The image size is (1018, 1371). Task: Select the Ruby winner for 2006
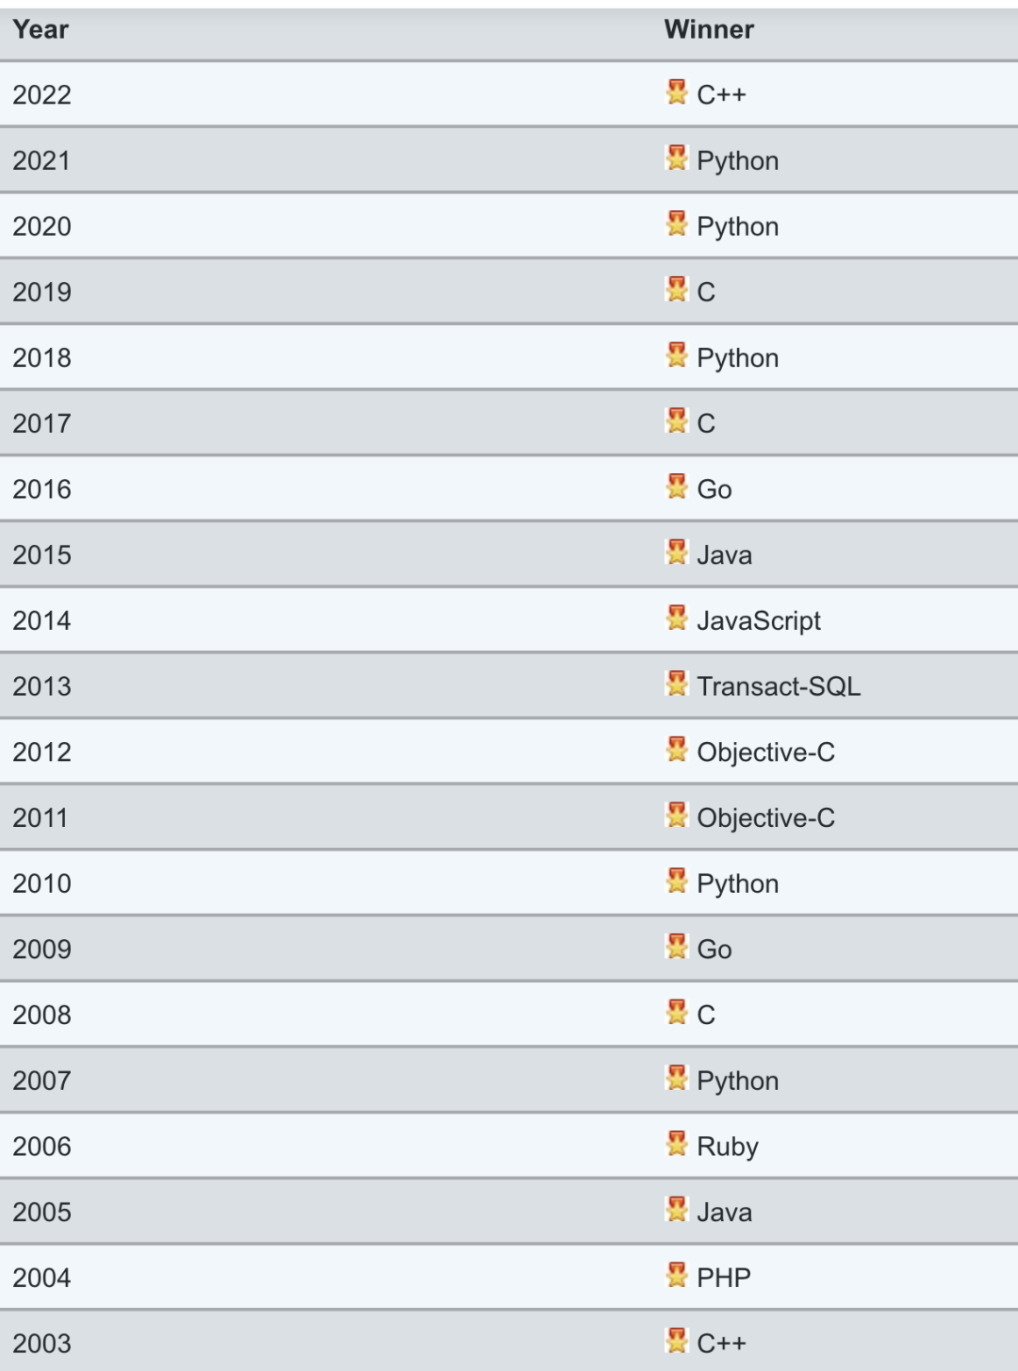(728, 1147)
